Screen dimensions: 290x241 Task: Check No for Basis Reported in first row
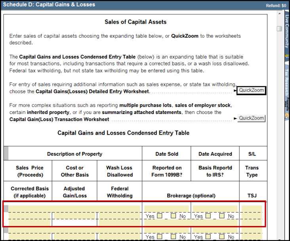point(222,216)
